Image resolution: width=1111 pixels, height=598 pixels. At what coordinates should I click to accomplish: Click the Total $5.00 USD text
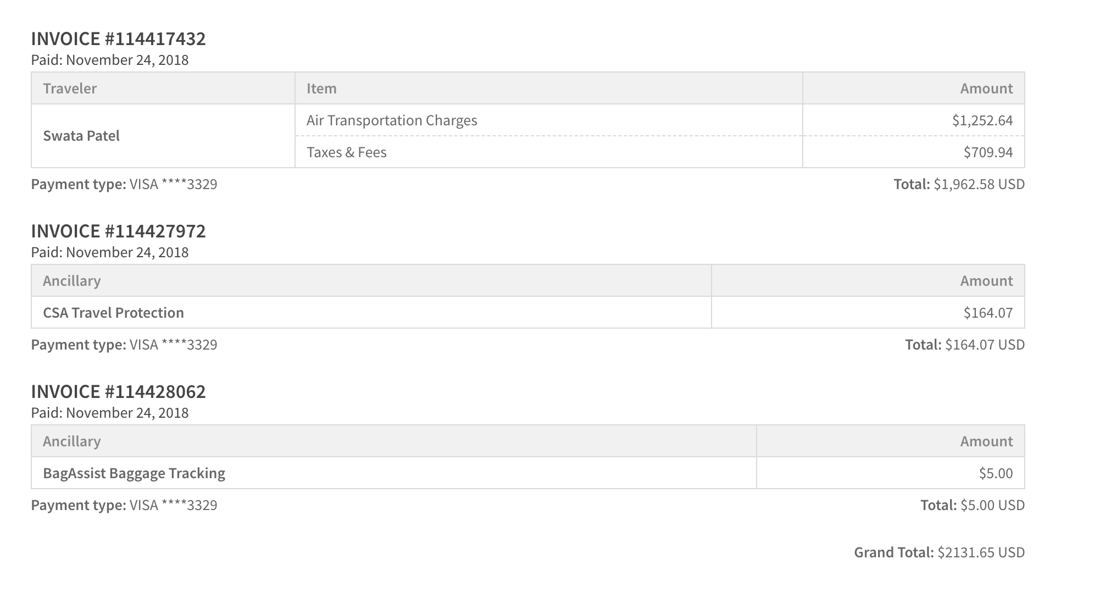point(973,505)
